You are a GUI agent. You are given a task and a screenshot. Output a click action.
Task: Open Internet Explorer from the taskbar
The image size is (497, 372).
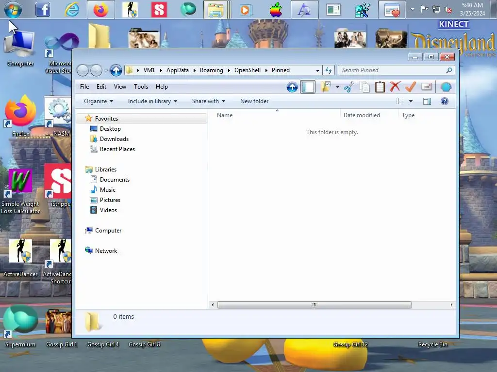tap(72, 10)
